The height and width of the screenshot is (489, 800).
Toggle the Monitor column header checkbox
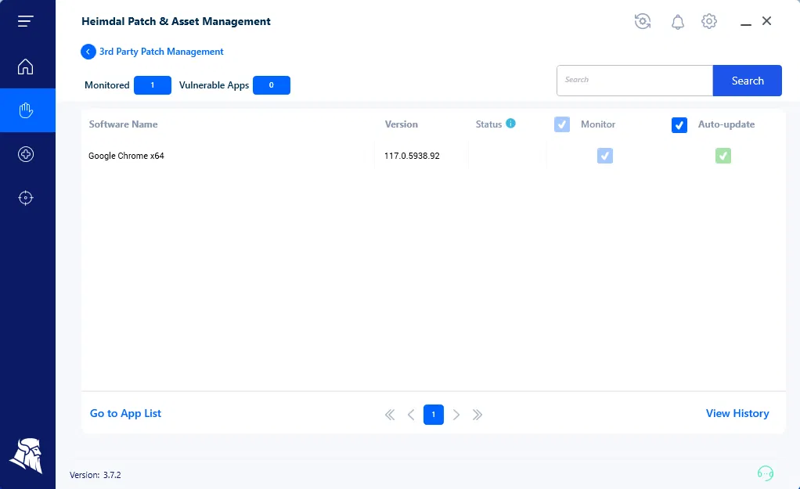tap(562, 124)
